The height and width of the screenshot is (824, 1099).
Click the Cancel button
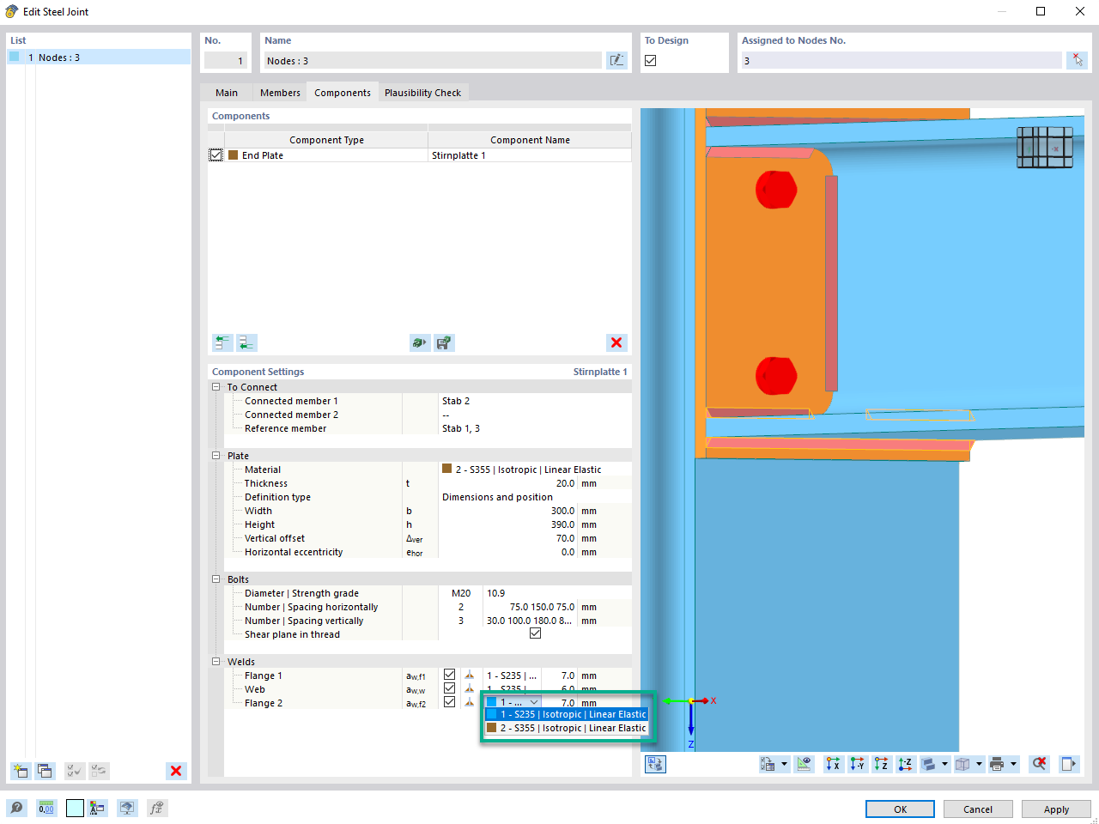click(x=978, y=809)
